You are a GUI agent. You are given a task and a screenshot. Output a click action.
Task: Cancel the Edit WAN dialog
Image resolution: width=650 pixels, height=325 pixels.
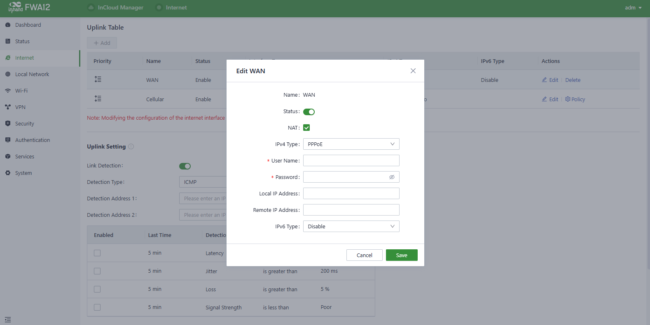(x=364, y=255)
